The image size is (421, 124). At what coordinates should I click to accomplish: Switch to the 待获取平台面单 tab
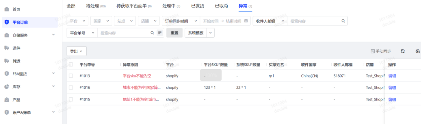[x=134, y=6]
